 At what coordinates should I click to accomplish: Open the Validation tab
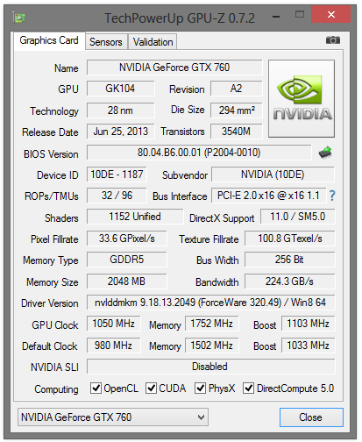pyautogui.click(x=153, y=42)
